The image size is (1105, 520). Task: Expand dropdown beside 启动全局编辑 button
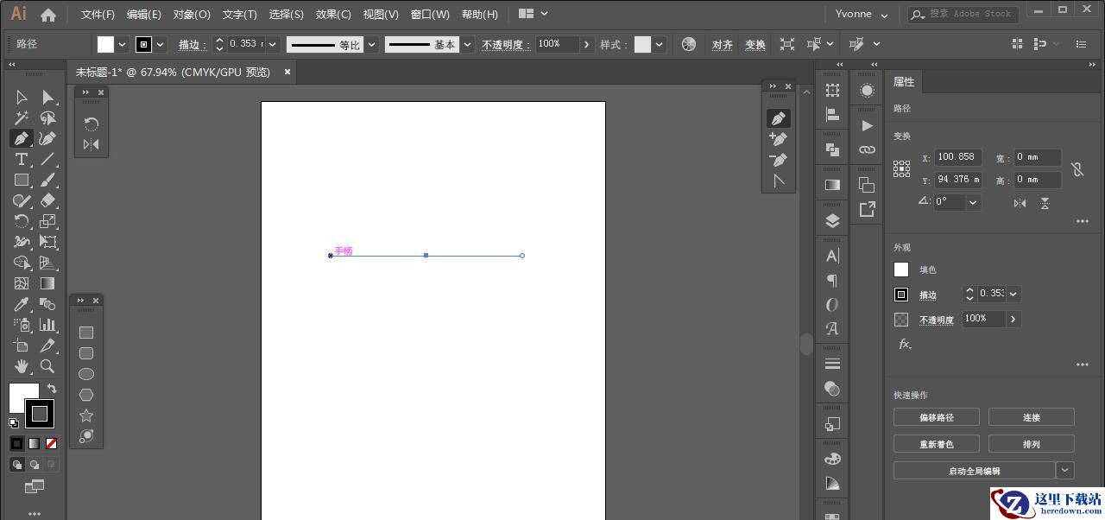[1065, 471]
